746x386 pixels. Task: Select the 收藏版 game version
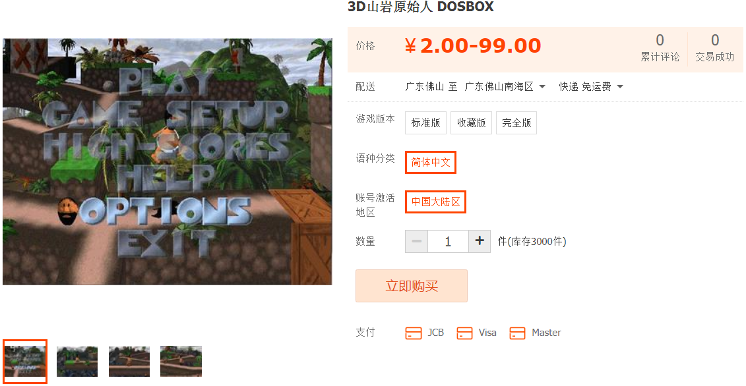pyautogui.click(x=471, y=123)
